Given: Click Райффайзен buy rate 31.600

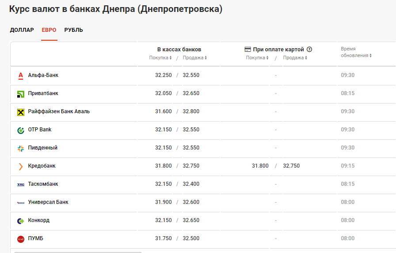Looking at the screenshot, I should click(164, 111).
